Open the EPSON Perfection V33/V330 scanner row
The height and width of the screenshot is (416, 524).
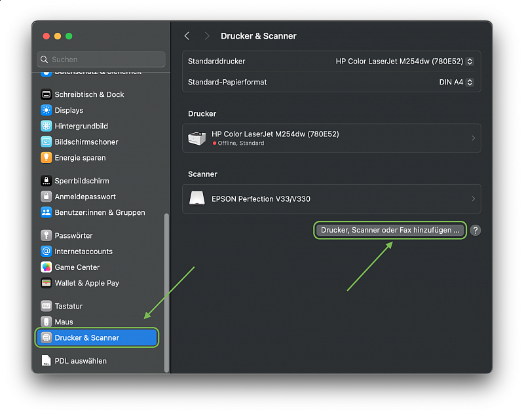[x=331, y=199]
